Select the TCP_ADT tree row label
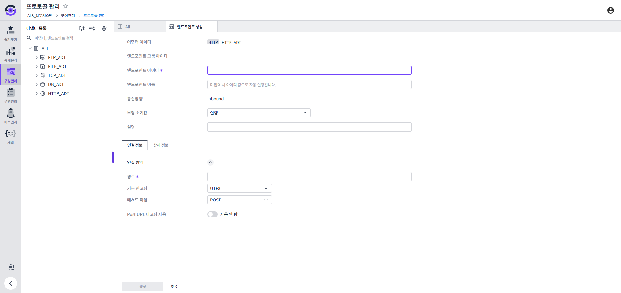This screenshot has width=621, height=293. tap(57, 75)
